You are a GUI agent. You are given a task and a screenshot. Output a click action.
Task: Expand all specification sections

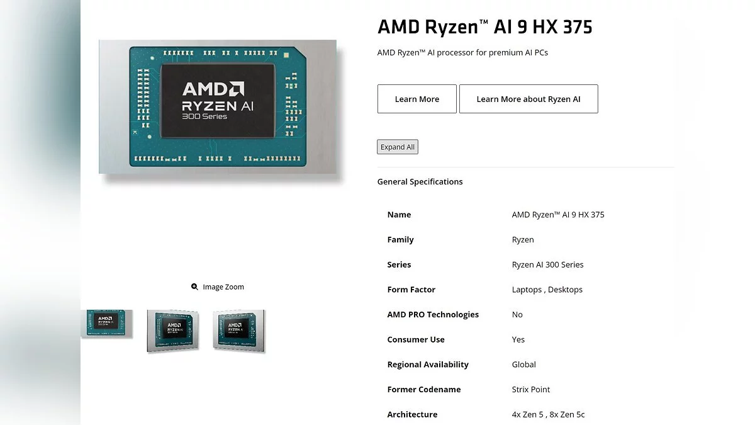[x=398, y=147]
